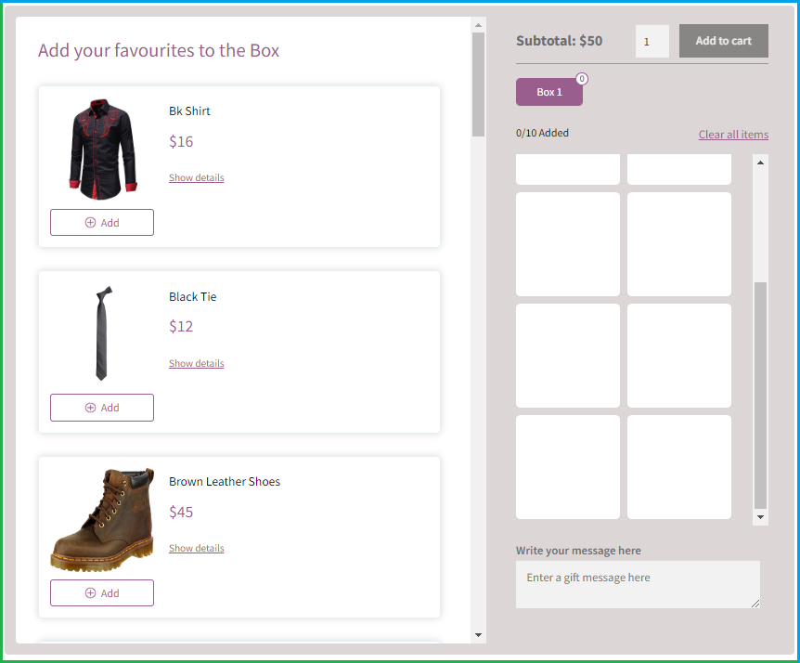This screenshot has height=663, width=800.
Task: Click the 'Write your message here' label
Action: coord(578,551)
